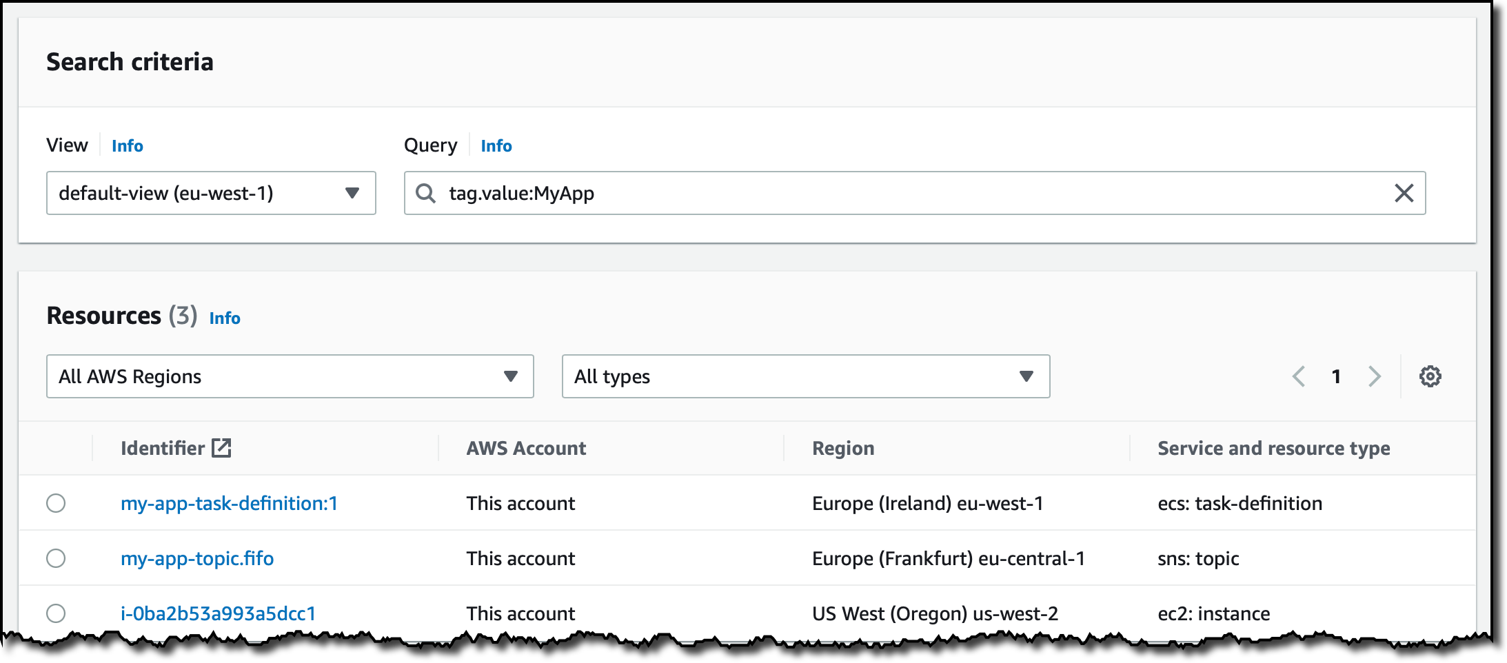Open resource table preferences gear icon
1507x663 pixels.
tap(1430, 376)
